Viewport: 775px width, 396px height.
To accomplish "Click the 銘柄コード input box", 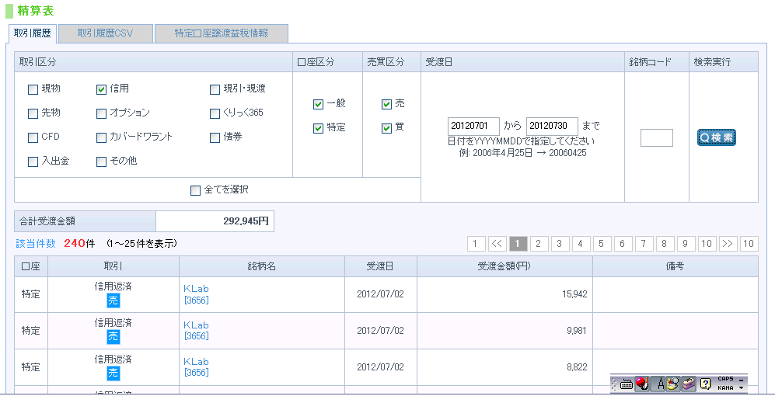I will [656, 138].
